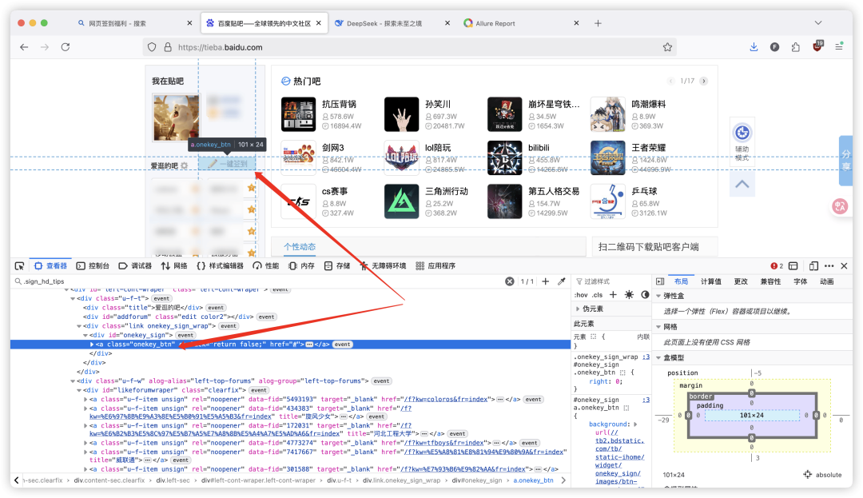This screenshot has height=498, width=863.
Task: Bookmark this page using the star icon
Action: (668, 47)
